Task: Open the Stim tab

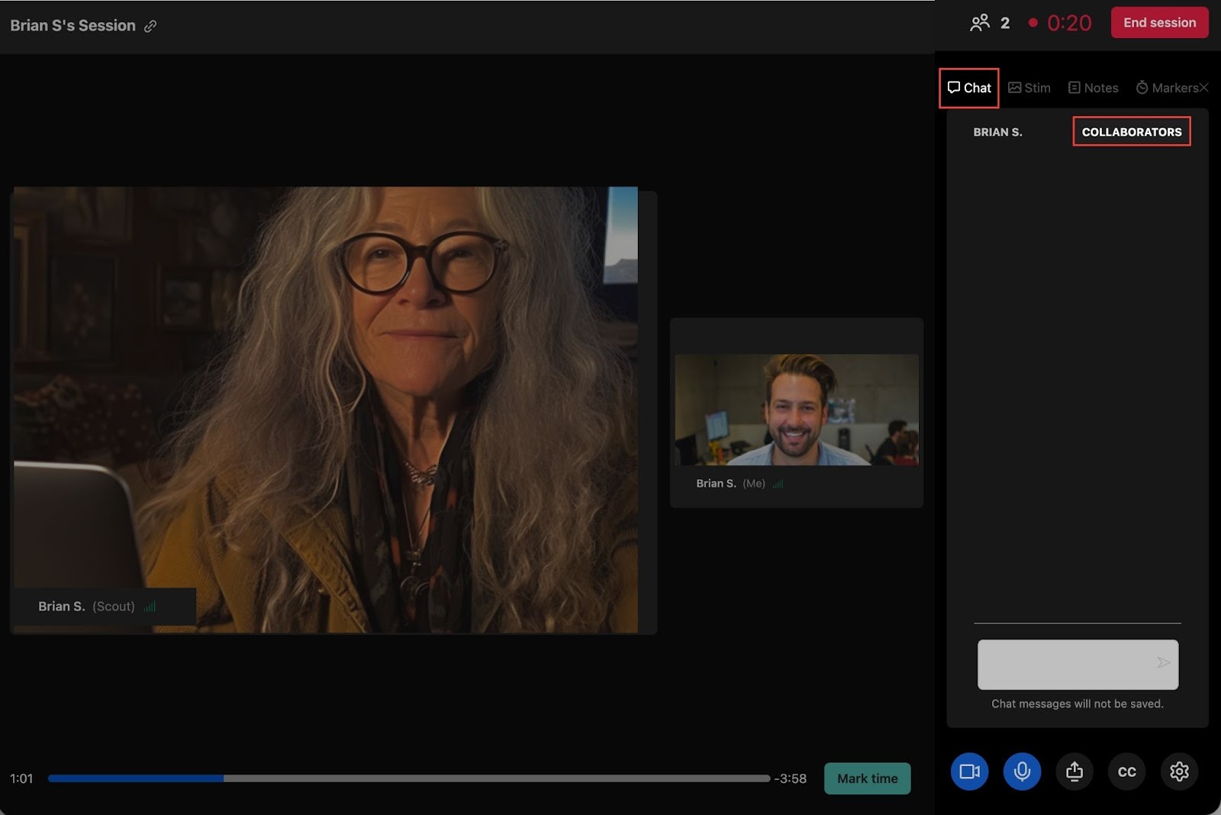Action: click(1029, 88)
